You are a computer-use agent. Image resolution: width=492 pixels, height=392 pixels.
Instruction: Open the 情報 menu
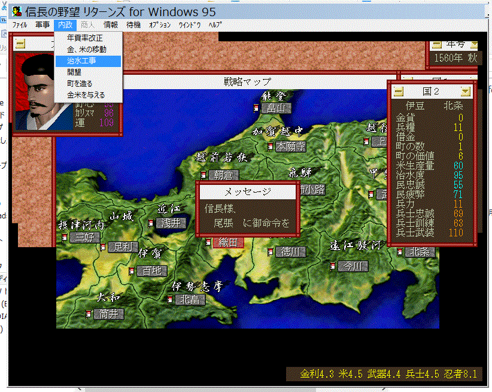(111, 25)
